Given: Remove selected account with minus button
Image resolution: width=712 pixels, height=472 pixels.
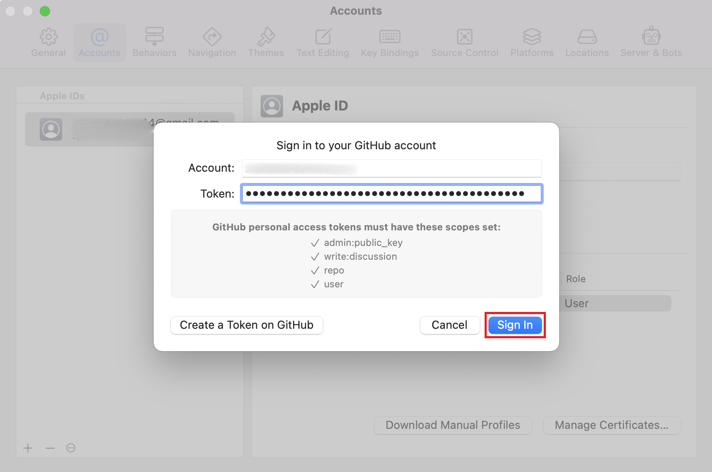Looking at the screenshot, I should [50, 448].
